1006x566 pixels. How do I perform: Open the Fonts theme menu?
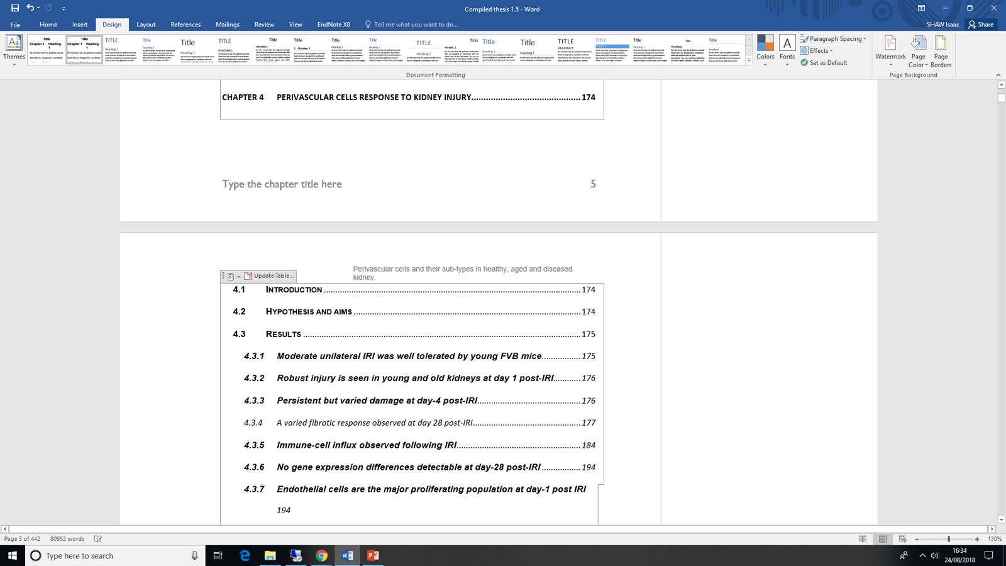[787, 50]
